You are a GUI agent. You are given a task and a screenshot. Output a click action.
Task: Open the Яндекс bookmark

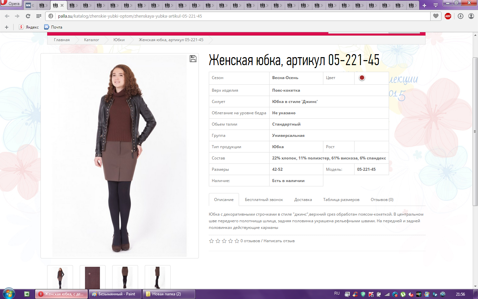coord(29,27)
